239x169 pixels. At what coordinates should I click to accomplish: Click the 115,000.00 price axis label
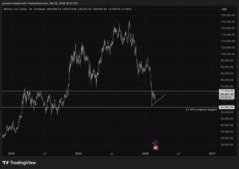click(x=228, y=34)
